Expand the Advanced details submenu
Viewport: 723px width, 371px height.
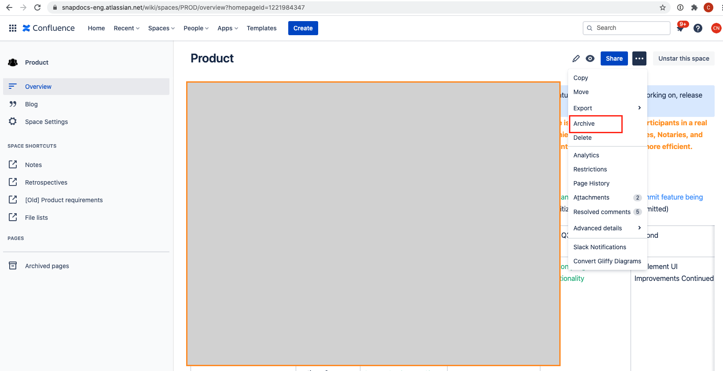pyautogui.click(x=607, y=228)
